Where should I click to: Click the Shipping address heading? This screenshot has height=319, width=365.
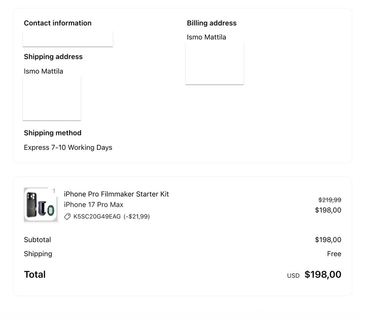tap(53, 57)
